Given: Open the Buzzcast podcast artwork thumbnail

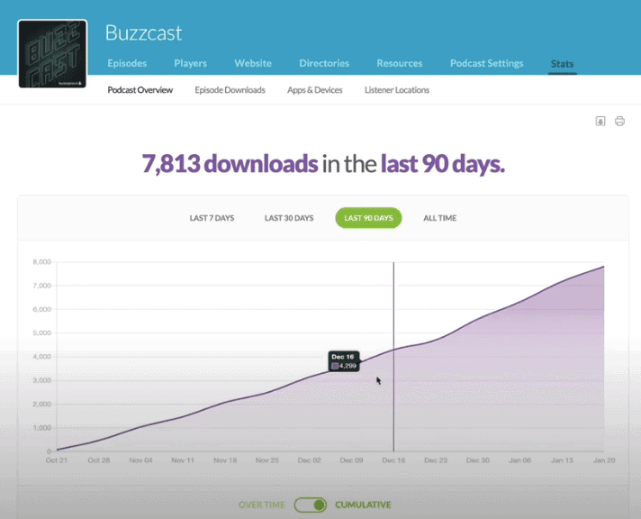Looking at the screenshot, I should [x=52, y=54].
